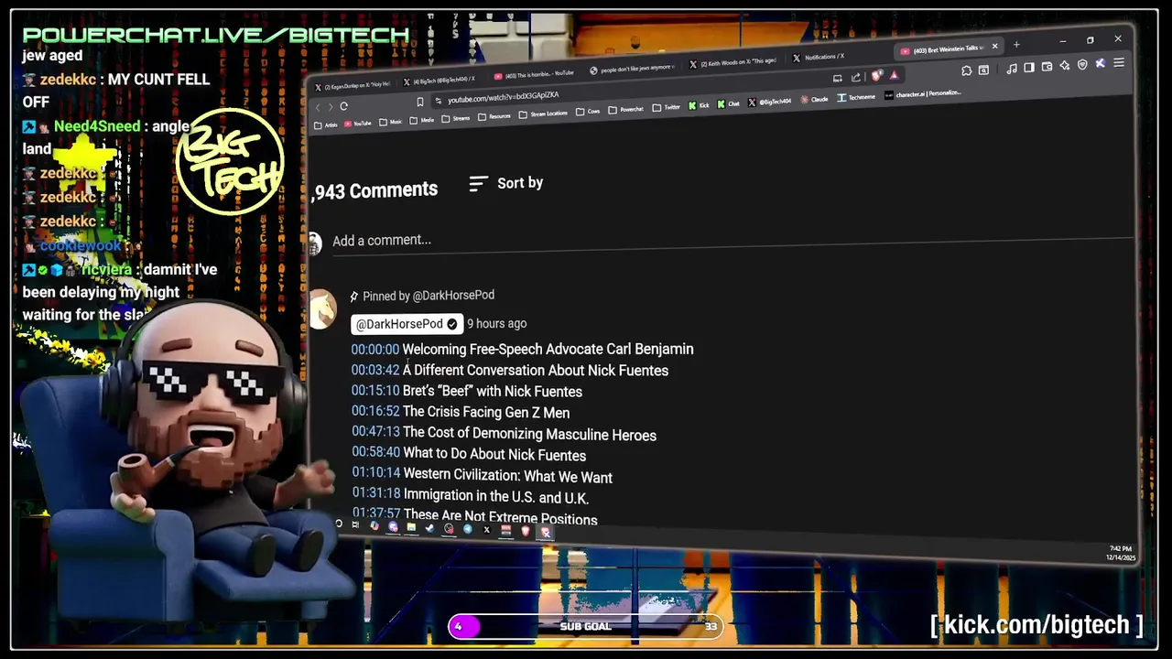Open the @BigTech404 bookmark
This screenshot has height=659, width=1172.
point(769,102)
